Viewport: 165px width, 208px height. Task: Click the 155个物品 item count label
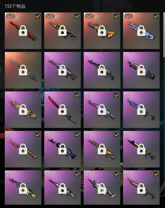click(15, 6)
